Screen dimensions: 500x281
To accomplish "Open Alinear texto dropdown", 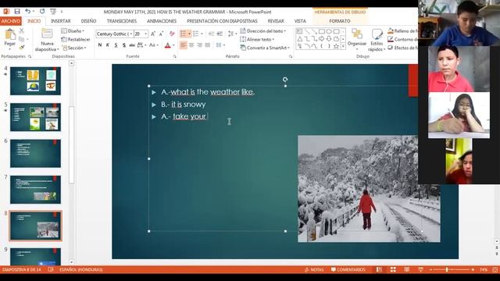I will click(x=257, y=39).
